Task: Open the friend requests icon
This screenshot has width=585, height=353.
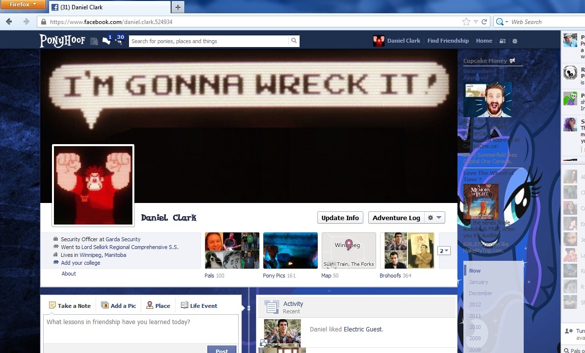Action: click(x=94, y=41)
